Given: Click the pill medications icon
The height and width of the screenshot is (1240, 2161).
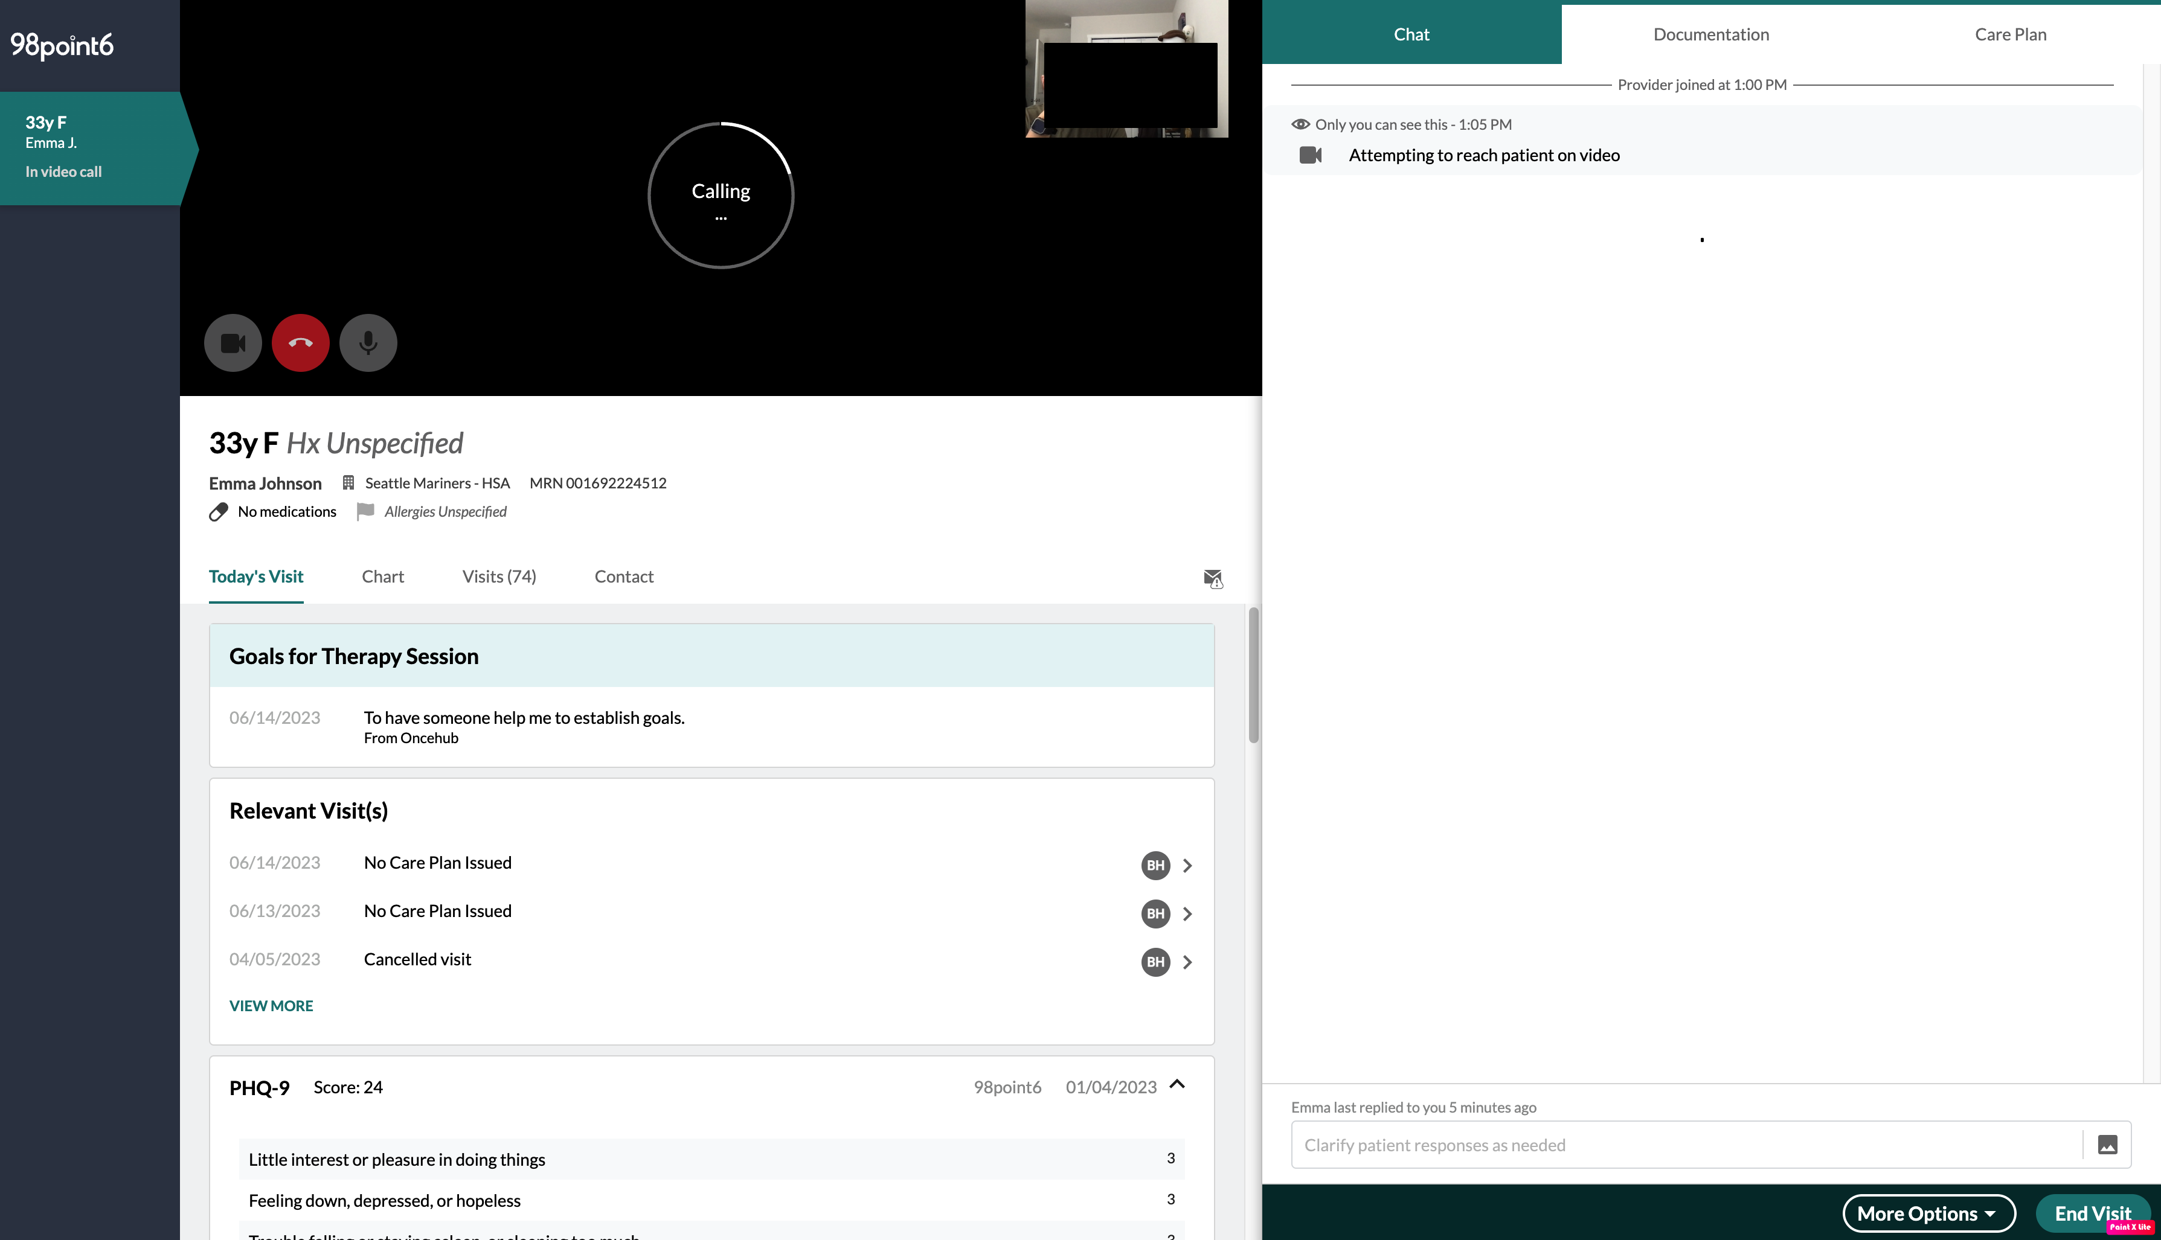Looking at the screenshot, I should pos(219,512).
